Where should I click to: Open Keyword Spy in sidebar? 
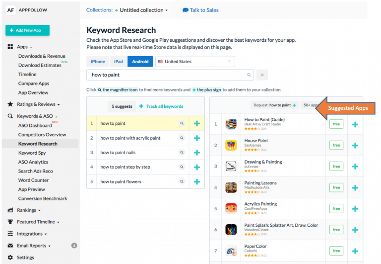[32, 153]
